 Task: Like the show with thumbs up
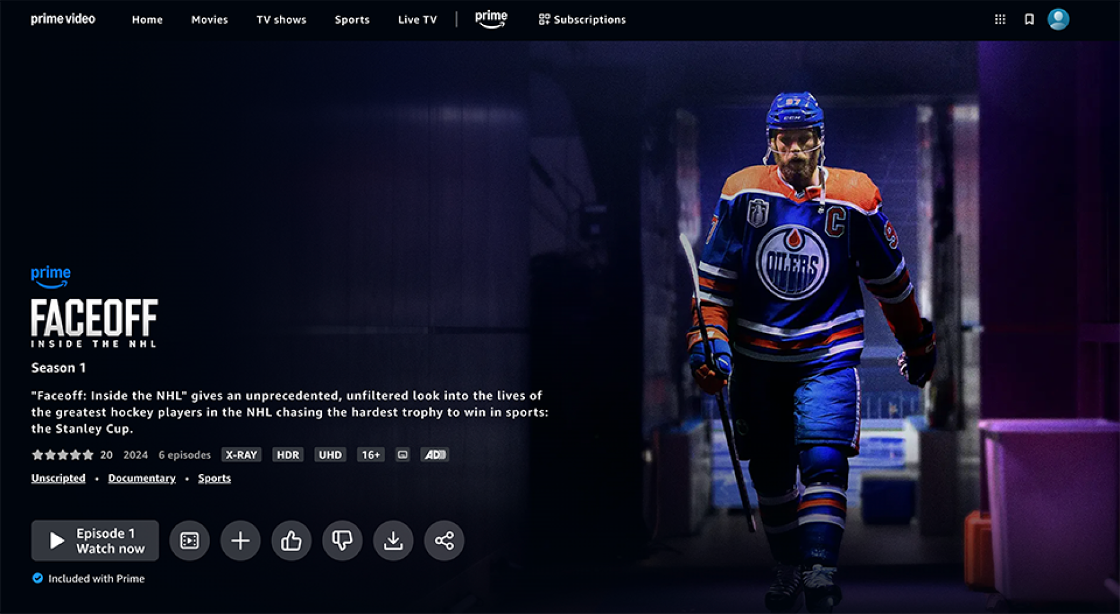pos(291,540)
